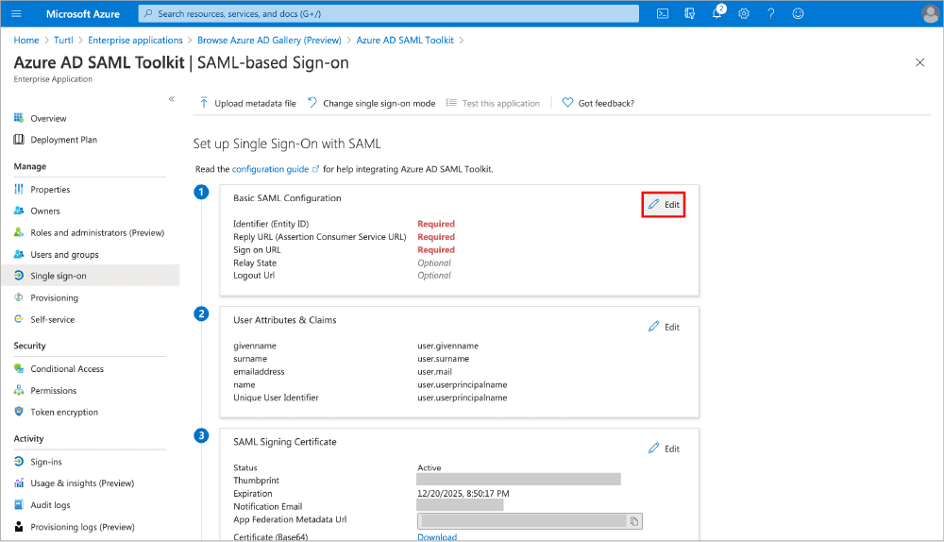
Task: Open the settings gear in header
Action: (x=744, y=13)
